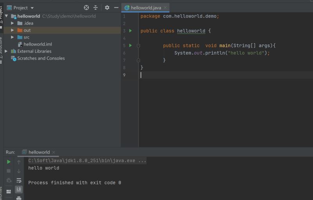The width and height of the screenshot is (313, 200).
Task: Open the Project view dropdown
Action: coord(32,8)
